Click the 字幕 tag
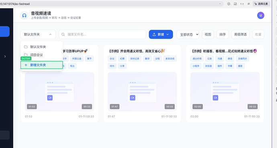 click(x=230, y=66)
